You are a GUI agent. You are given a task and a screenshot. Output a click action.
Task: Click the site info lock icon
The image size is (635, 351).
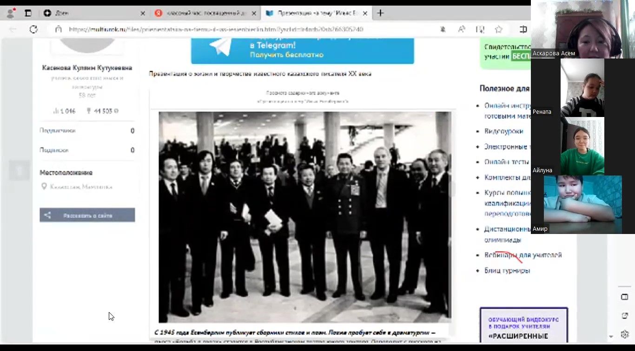click(x=59, y=29)
